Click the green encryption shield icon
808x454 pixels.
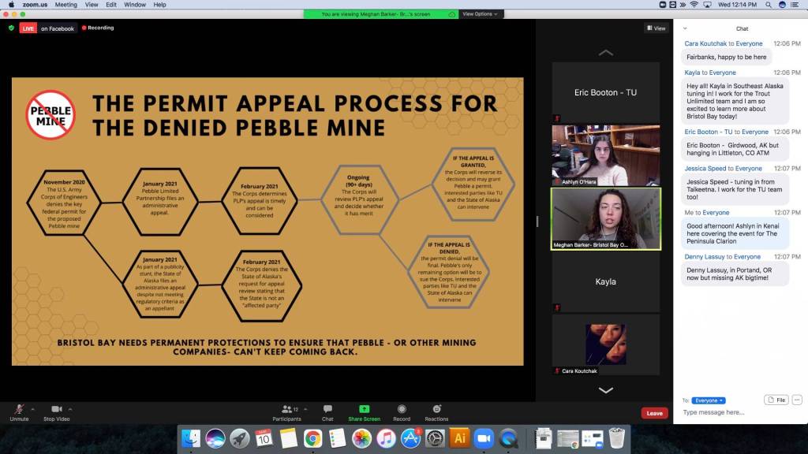(11, 28)
